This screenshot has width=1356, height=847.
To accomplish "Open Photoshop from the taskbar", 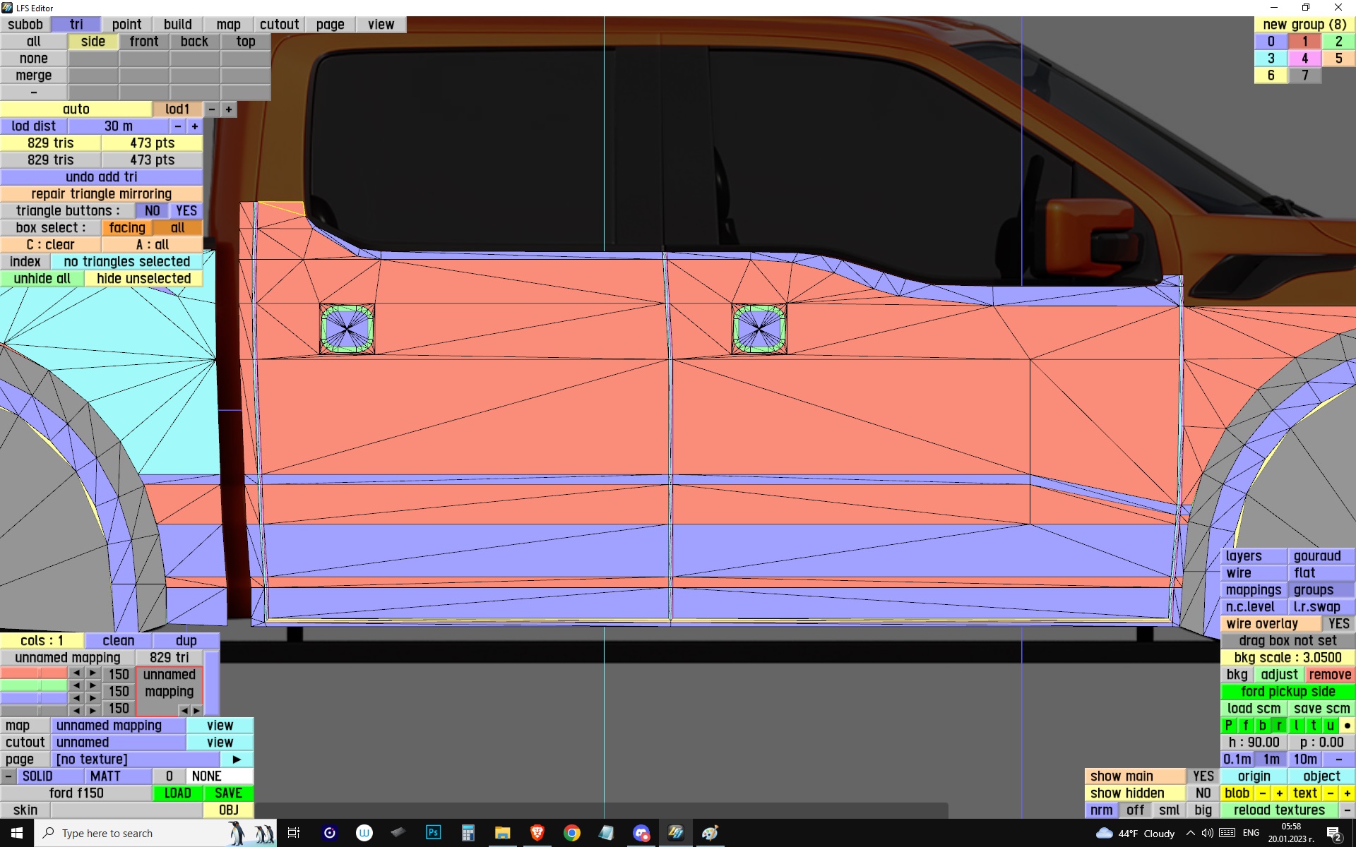I will (x=433, y=833).
